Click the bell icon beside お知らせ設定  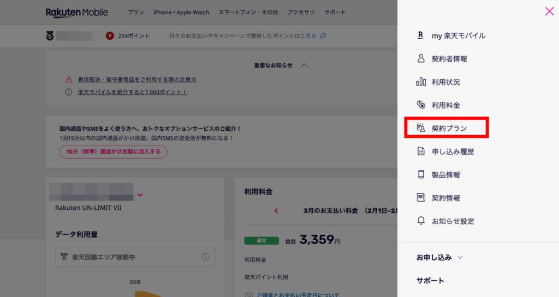pos(421,221)
